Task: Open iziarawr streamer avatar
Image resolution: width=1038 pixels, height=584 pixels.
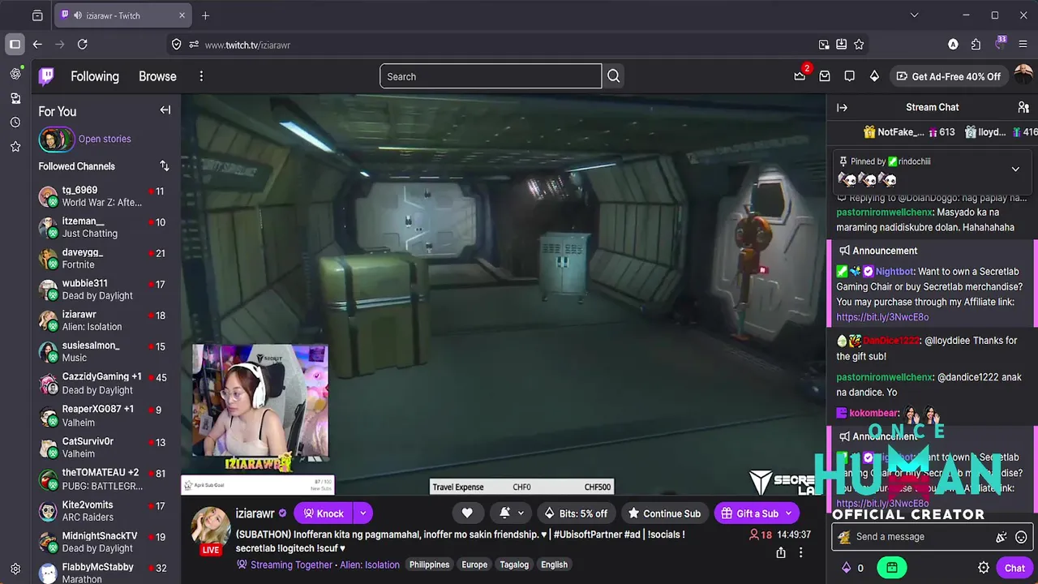Action: [x=211, y=526]
